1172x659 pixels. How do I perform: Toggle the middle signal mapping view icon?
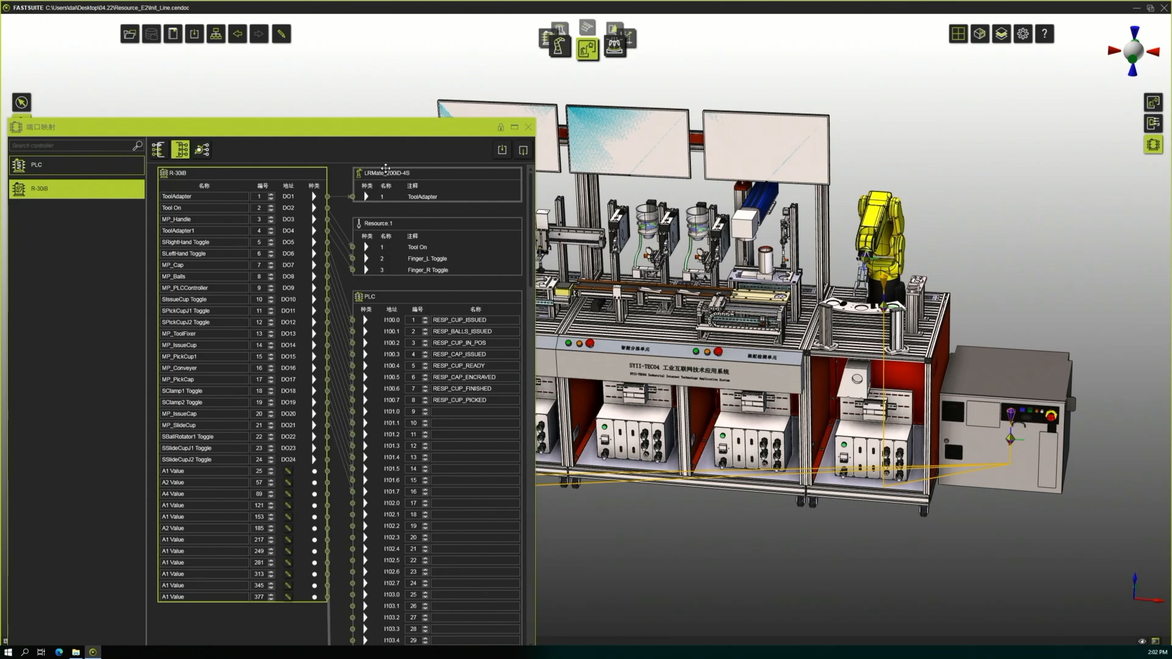point(181,149)
